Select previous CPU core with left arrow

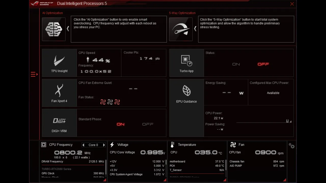point(83,145)
